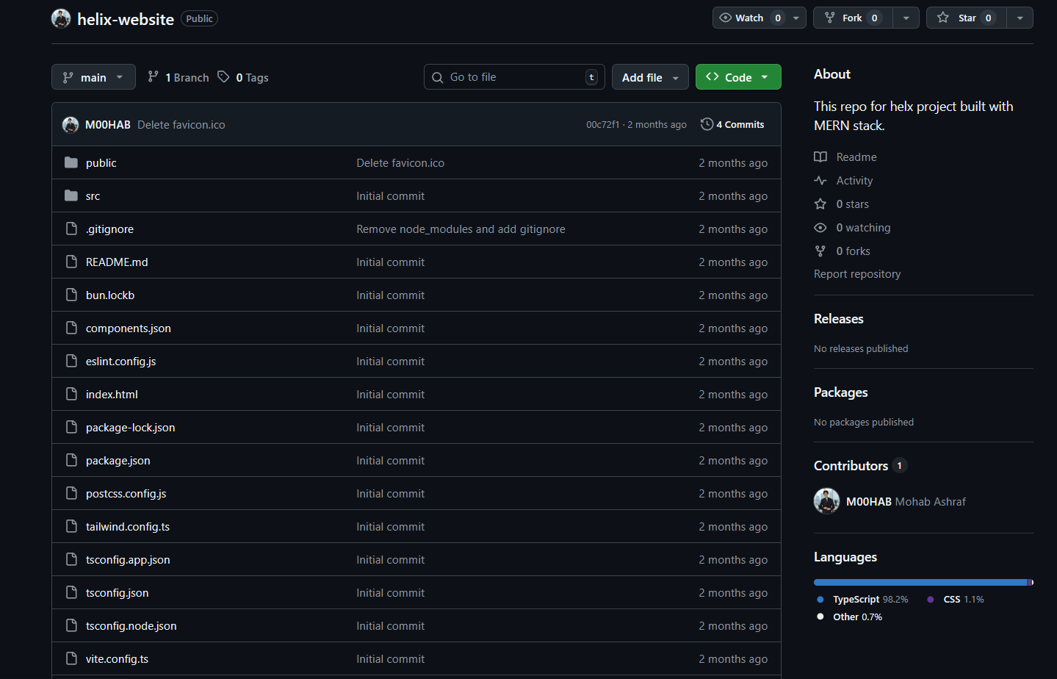Click the src folder icon

(71, 195)
